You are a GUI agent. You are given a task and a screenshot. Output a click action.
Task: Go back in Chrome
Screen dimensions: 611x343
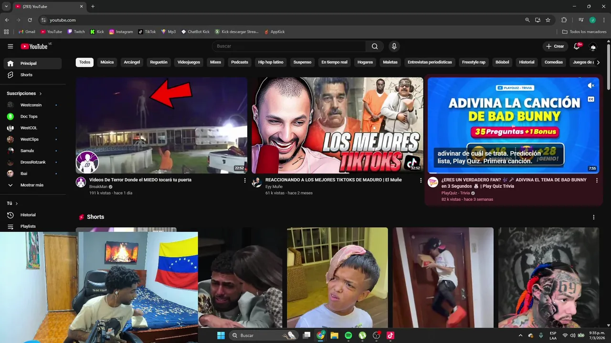(x=7, y=20)
